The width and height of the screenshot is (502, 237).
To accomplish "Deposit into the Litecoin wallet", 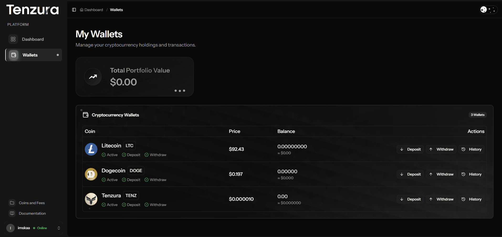I will tap(410, 149).
